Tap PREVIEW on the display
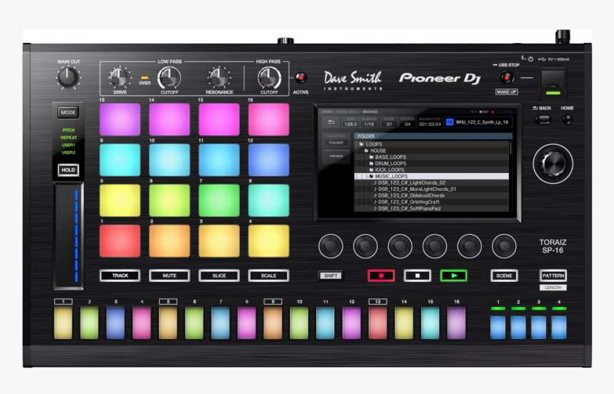This screenshot has height=394, width=614. coord(336,157)
